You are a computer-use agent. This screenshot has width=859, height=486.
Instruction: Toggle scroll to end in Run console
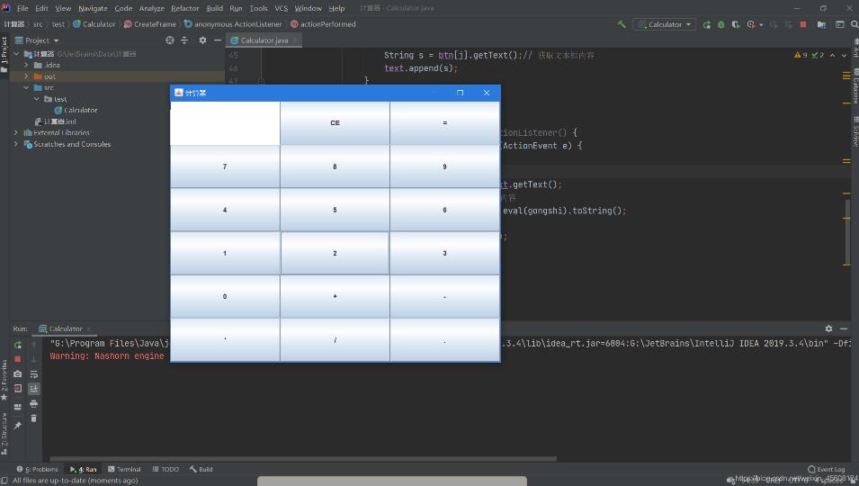[x=33, y=389]
